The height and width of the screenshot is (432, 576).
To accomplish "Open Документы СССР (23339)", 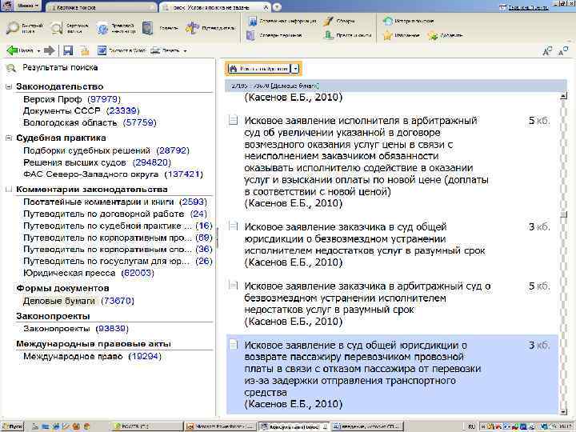I will point(81,110).
